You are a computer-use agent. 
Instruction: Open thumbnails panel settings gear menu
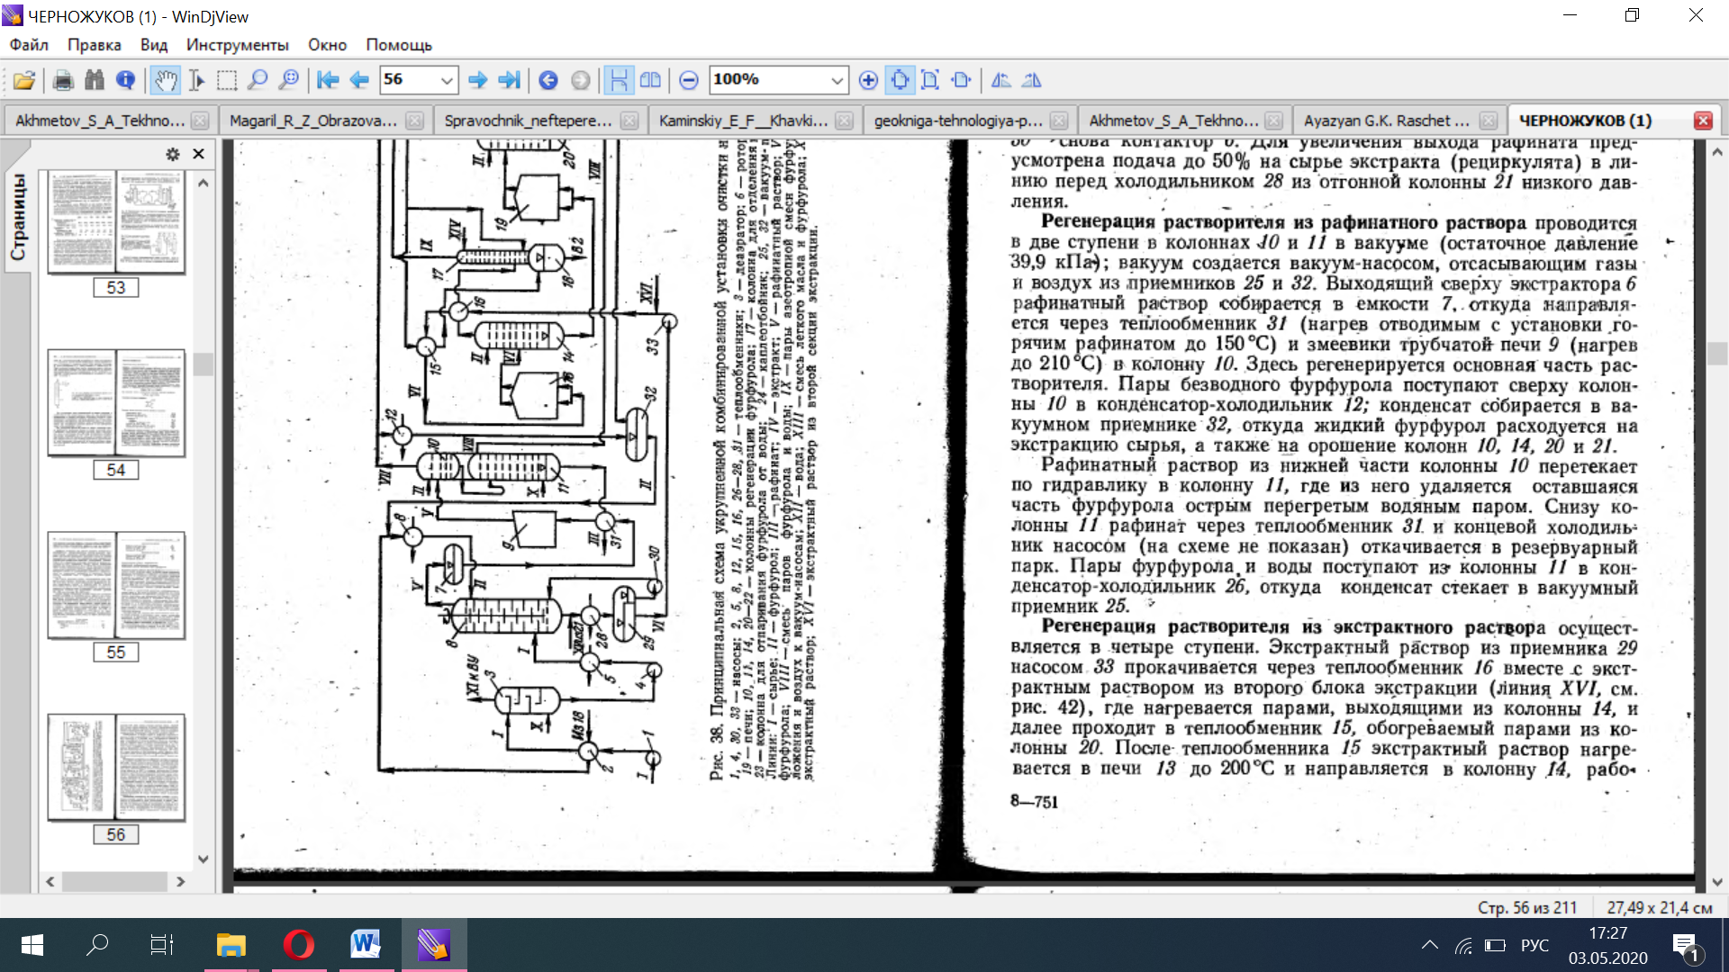173,154
